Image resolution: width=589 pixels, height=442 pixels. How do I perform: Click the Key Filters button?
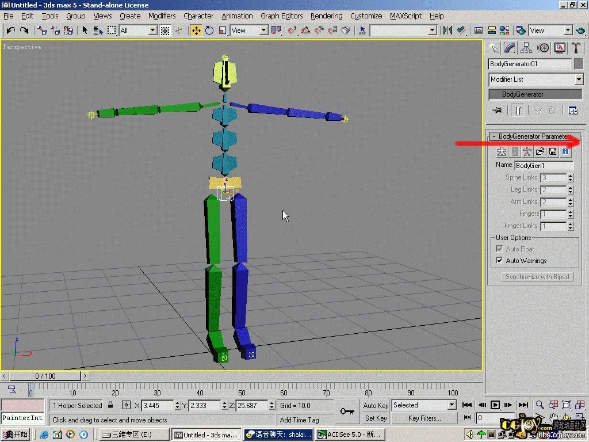[424, 418]
